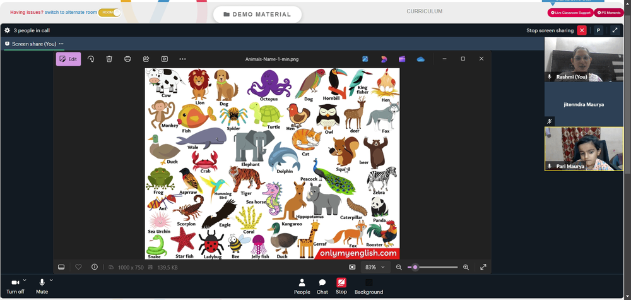Turn off the camera

pos(15,286)
